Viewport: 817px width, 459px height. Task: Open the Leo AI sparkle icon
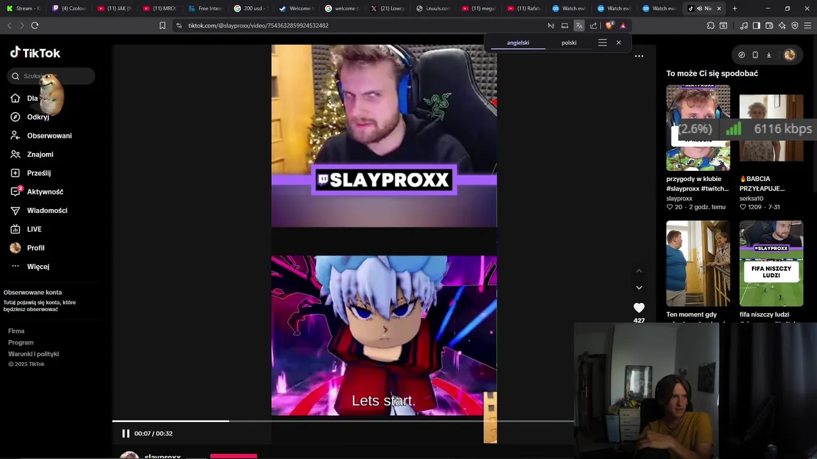(x=782, y=25)
